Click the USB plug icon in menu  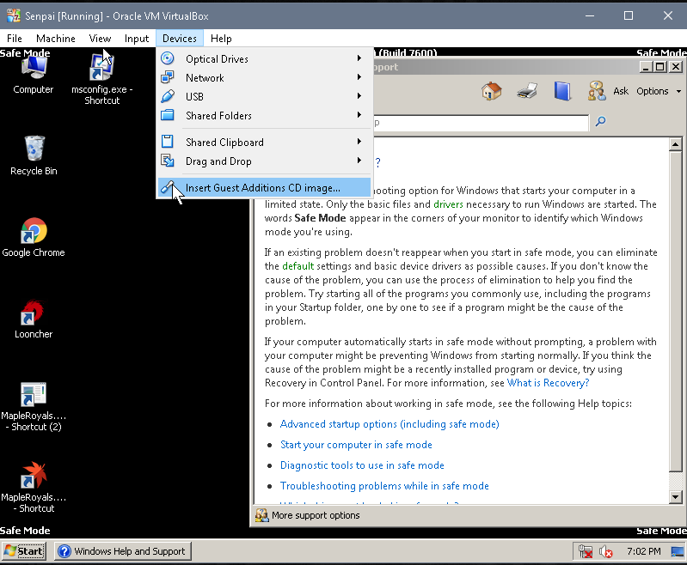(x=168, y=96)
